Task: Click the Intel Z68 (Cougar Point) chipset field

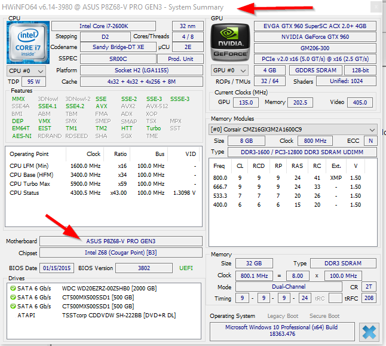Action: pyautogui.click(x=121, y=253)
